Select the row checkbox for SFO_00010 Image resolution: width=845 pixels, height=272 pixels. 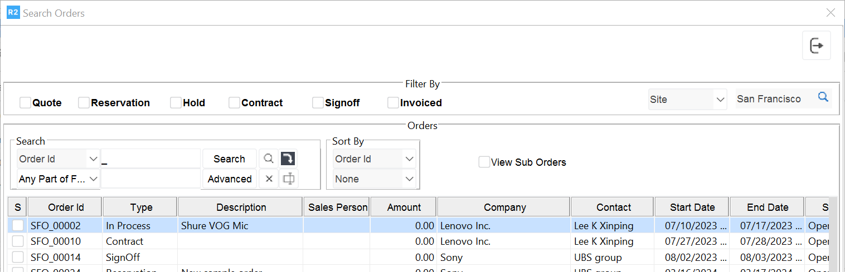click(18, 241)
